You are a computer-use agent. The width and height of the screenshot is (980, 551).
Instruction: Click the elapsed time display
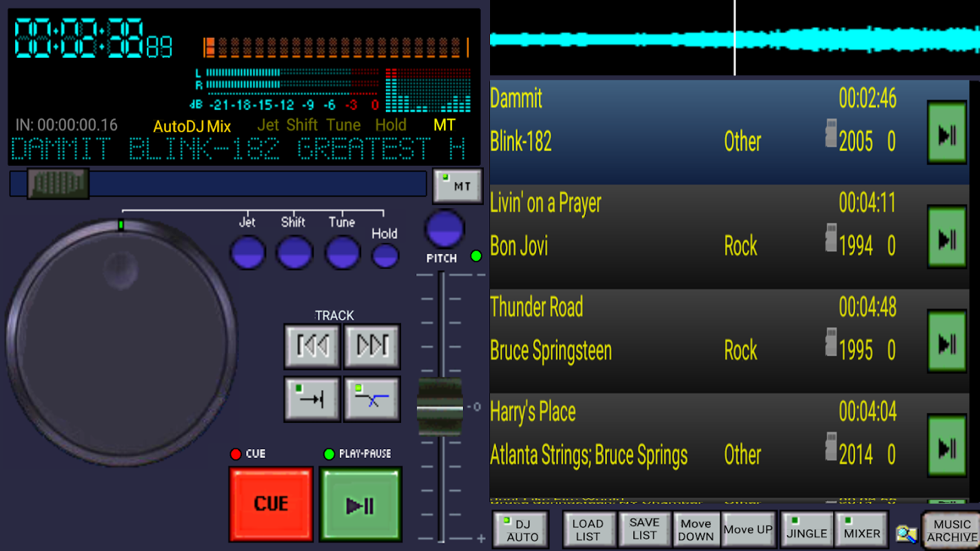(x=94, y=37)
